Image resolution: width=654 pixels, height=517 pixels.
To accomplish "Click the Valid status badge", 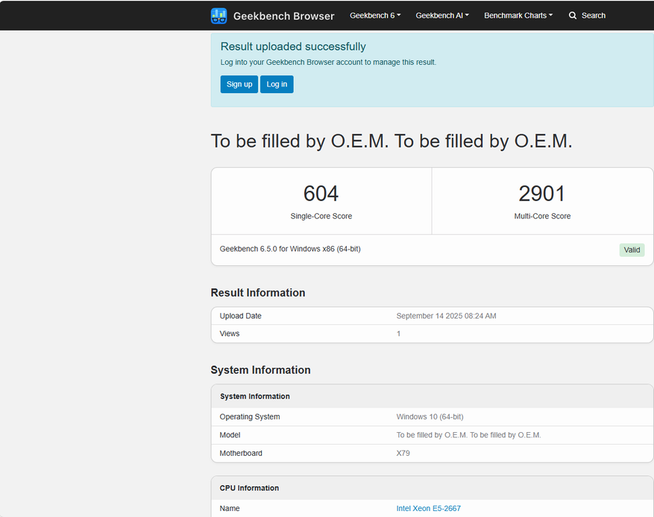I will tap(632, 250).
